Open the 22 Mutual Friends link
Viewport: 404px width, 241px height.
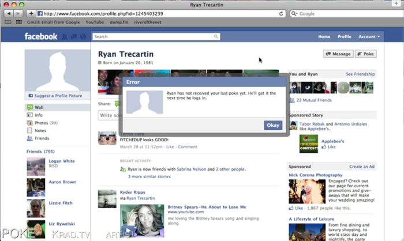point(314,100)
